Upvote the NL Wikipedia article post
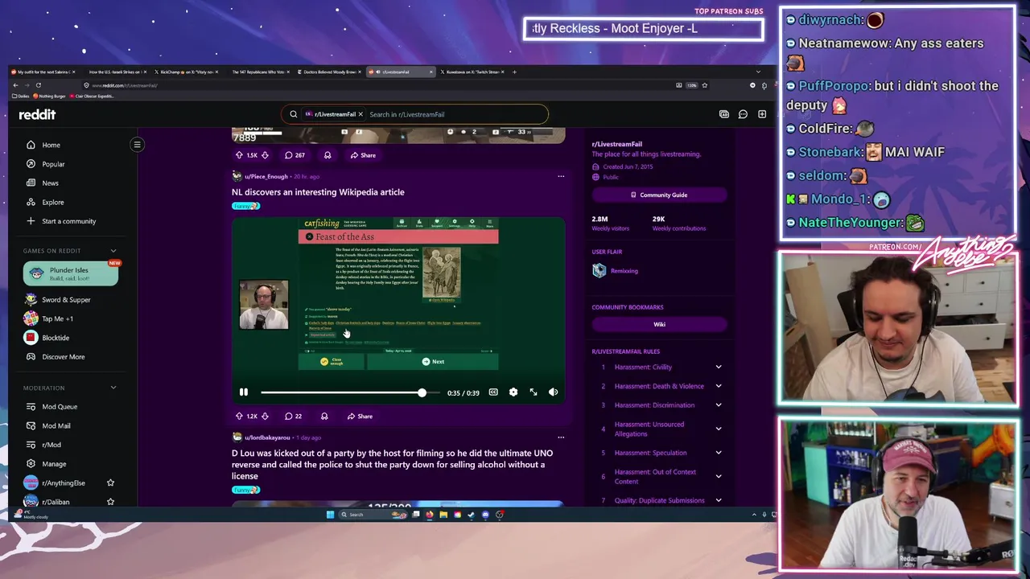The height and width of the screenshot is (579, 1030). (x=239, y=417)
